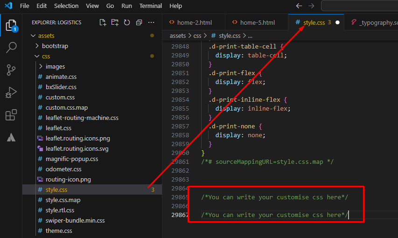Click the unsaved dot on style.css tab
398x238 pixels.
338,22
